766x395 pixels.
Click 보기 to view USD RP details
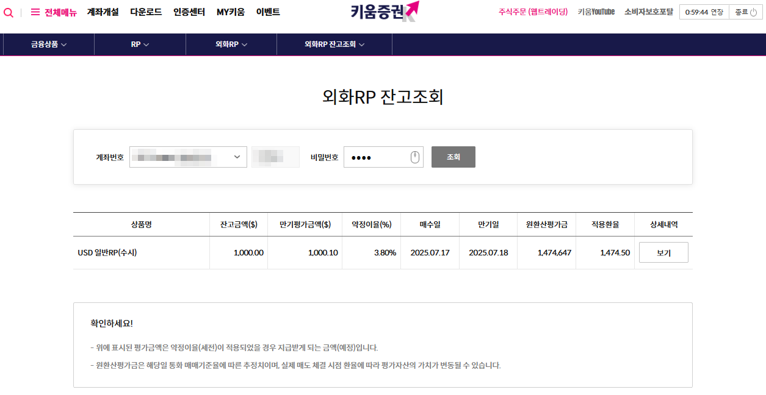[x=663, y=252]
